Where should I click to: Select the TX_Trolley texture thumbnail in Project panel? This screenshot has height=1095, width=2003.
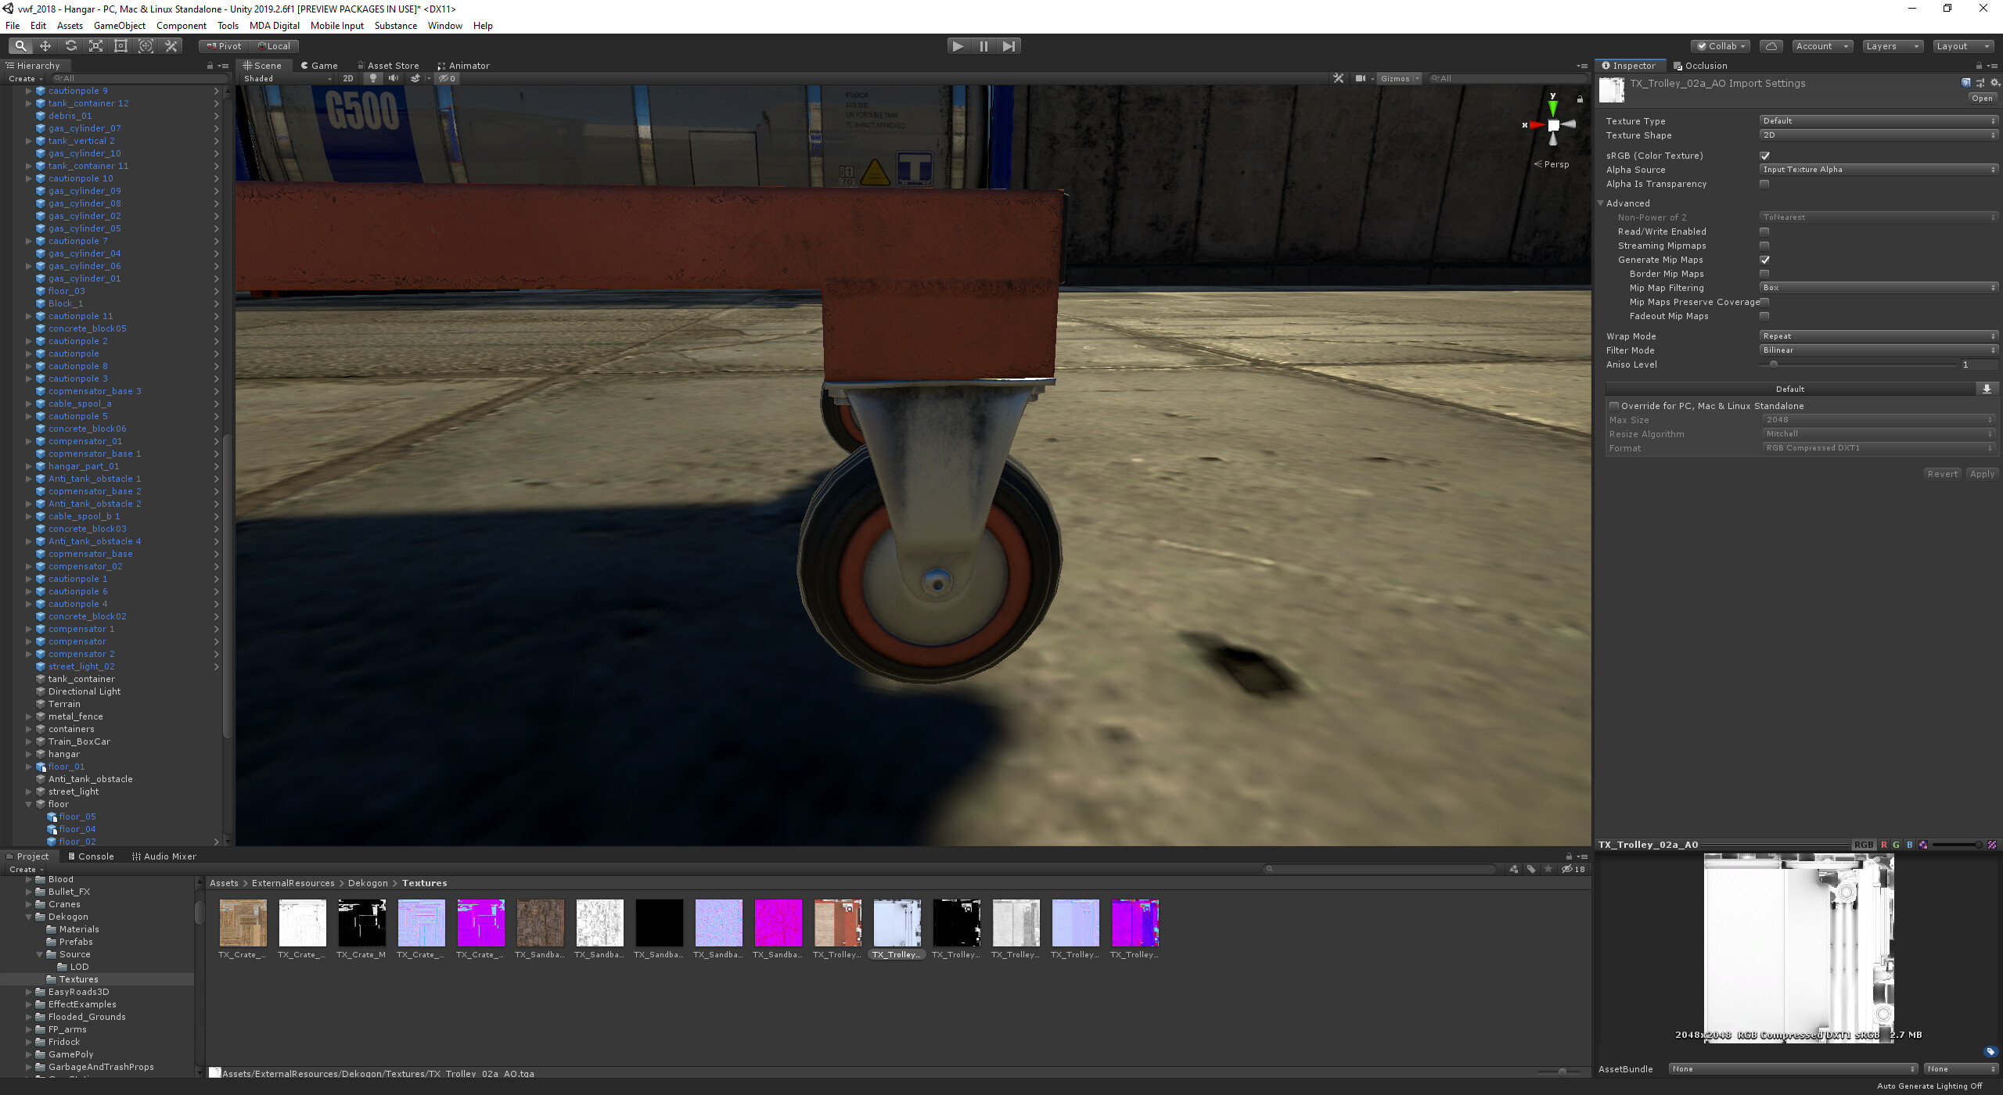(x=897, y=923)
